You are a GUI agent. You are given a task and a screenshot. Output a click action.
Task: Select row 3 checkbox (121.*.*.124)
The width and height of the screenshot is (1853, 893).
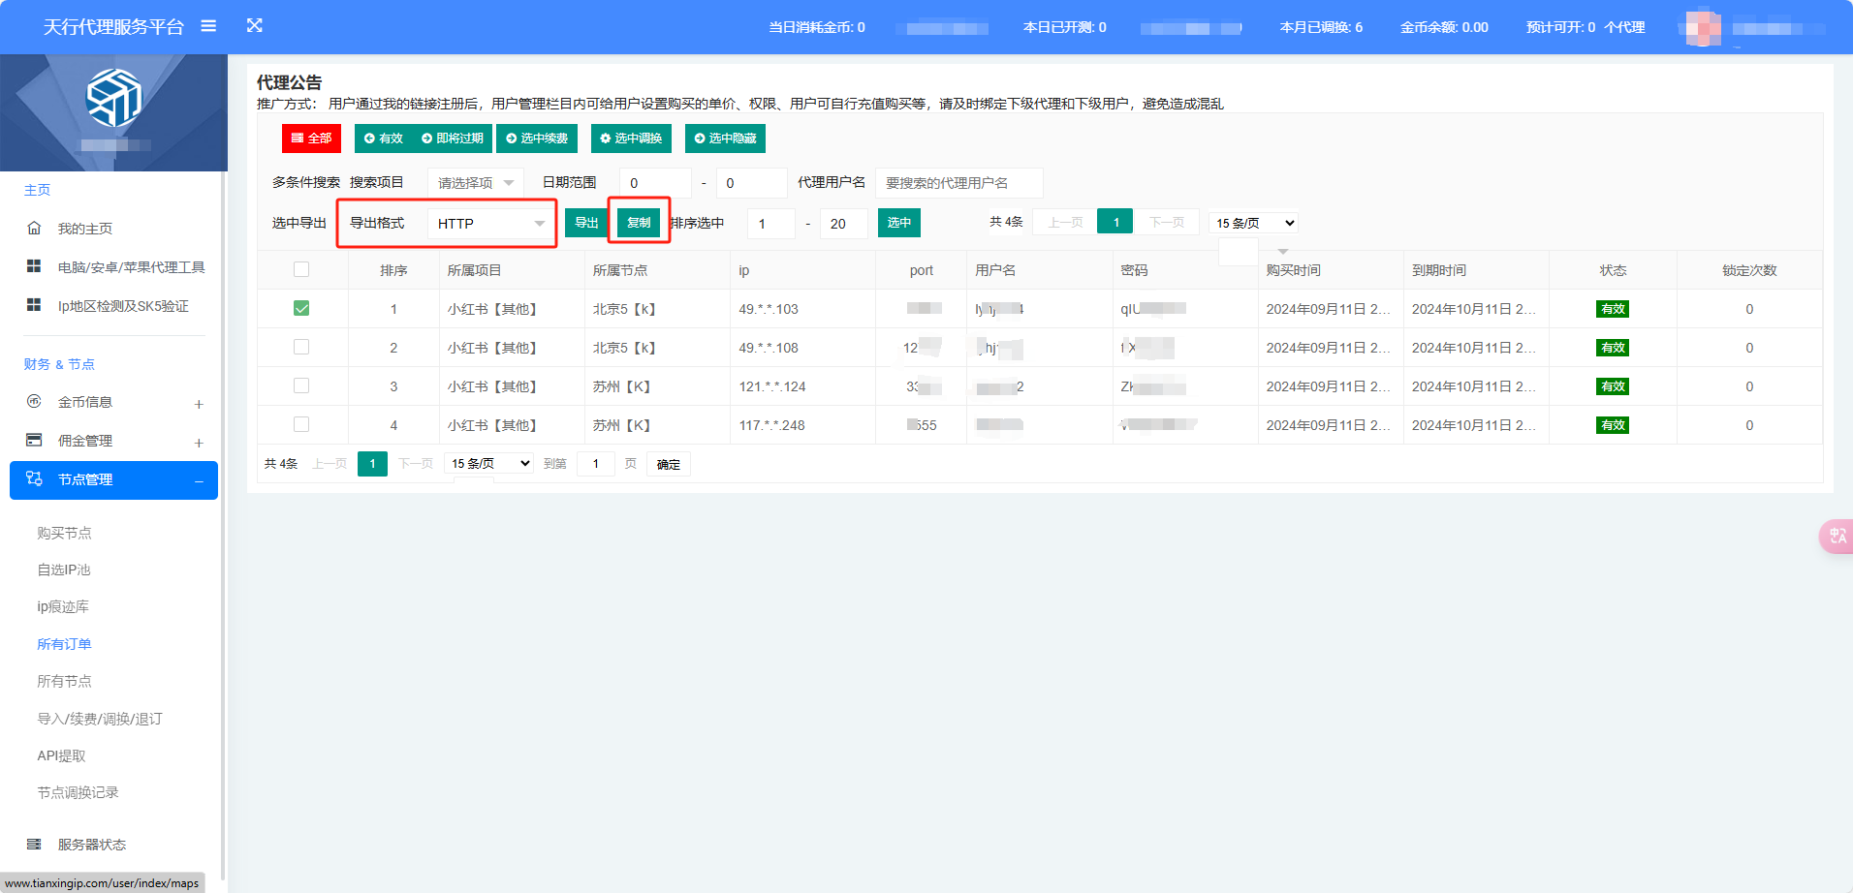click(301, 385)
